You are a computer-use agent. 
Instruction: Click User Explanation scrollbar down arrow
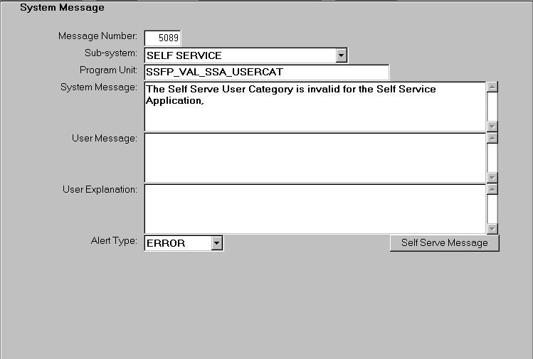(492, 228)
